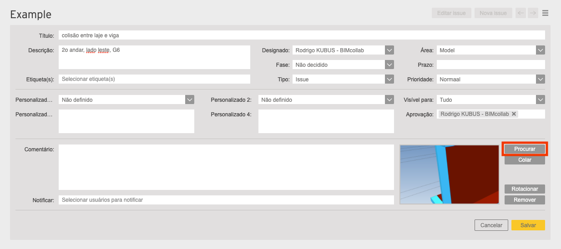Click the 3D snapshot thumbnail
561x249 pixels.
tap(450, 174)
